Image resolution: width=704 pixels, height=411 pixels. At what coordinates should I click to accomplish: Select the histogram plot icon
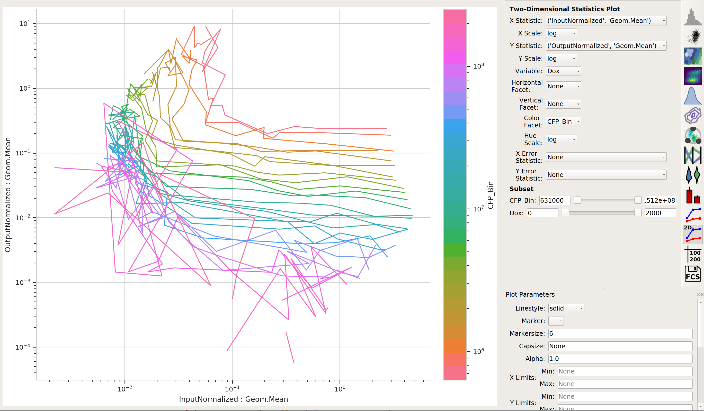click(x=692, y=17)
